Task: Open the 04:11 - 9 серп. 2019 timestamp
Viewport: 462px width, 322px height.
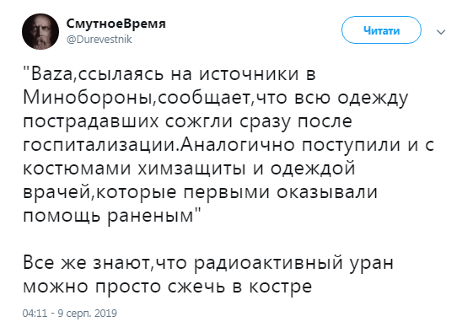Action: pos(69,313)
